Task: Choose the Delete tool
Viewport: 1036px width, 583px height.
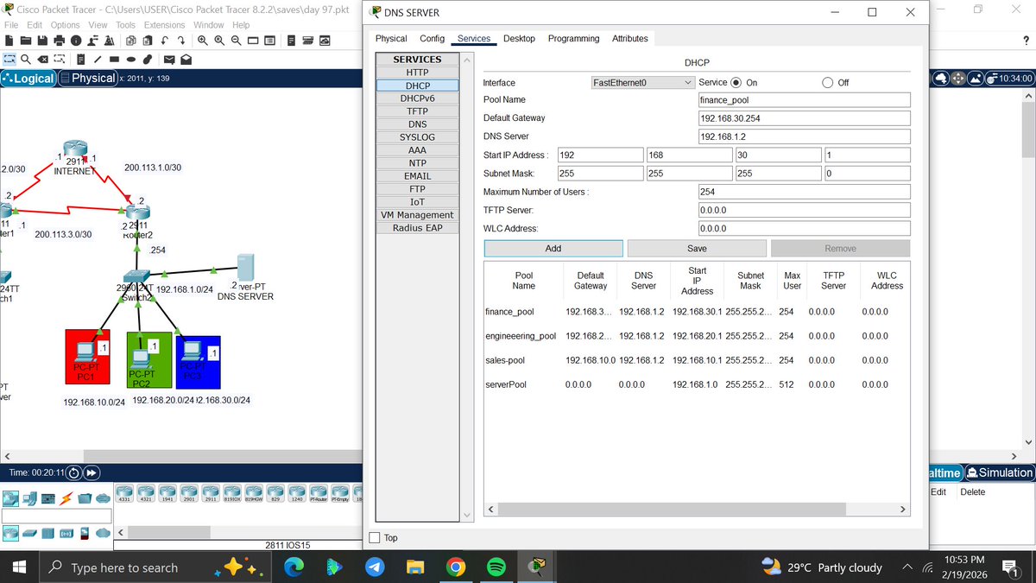Action: tap(43, 60)
